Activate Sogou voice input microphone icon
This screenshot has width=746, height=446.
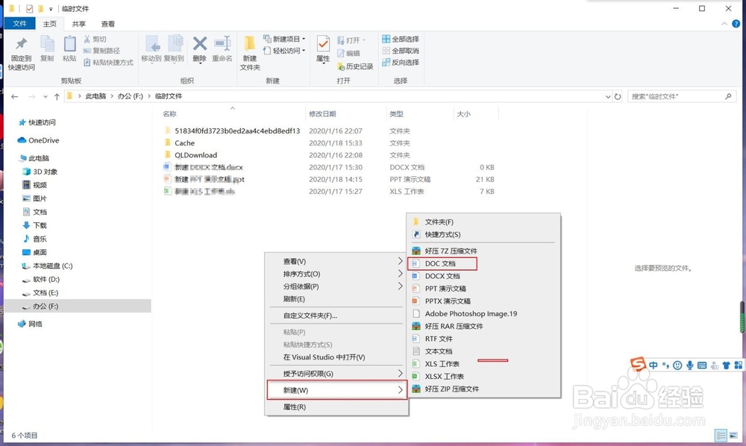click(x=689, y=365)
